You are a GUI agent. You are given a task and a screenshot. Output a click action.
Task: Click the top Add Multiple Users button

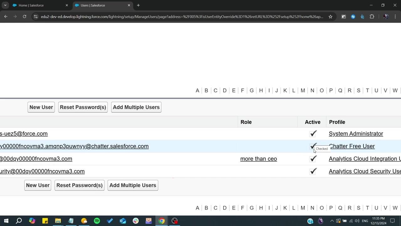[x=136, y=107]
